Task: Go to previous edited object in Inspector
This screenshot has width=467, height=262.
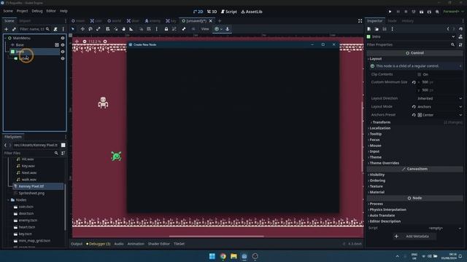Action: pos(448,29)
